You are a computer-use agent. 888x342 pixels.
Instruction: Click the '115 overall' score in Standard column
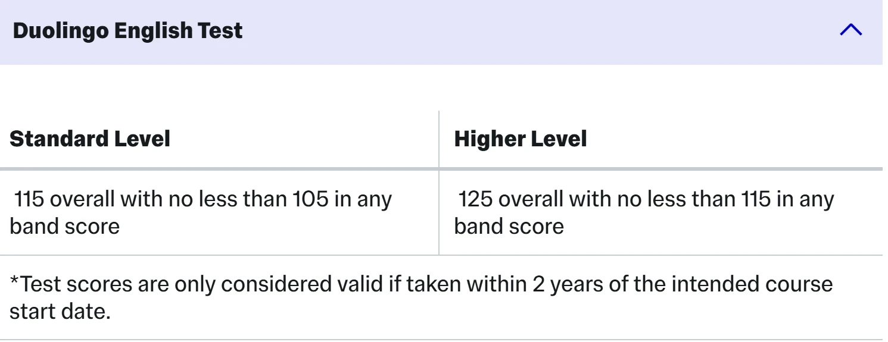click(x=65, y=199)
